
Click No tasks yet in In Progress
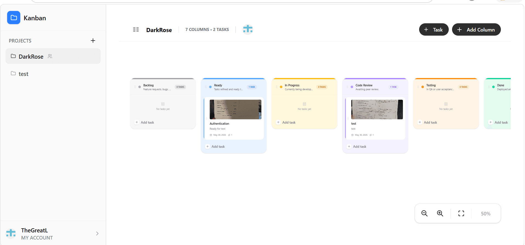click(304, 109)
